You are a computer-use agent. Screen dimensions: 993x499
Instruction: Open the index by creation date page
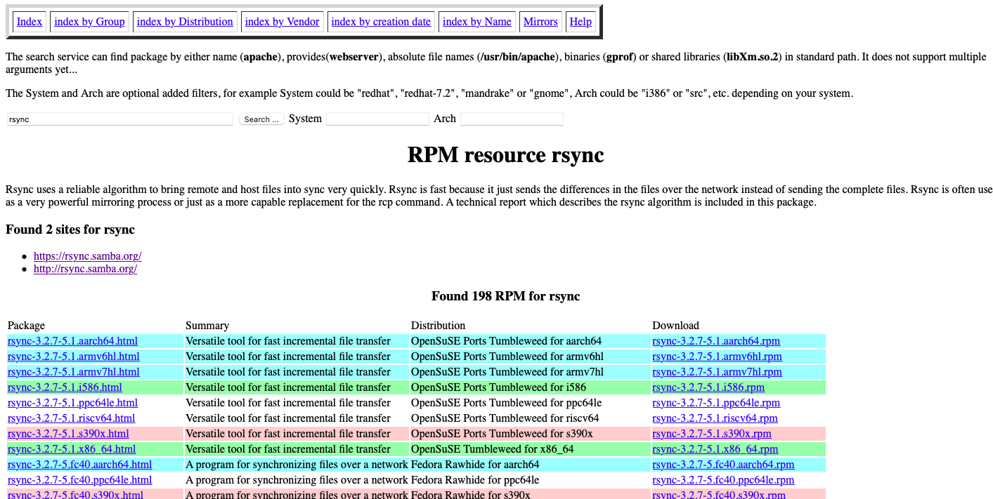click(x=381, y=21)
